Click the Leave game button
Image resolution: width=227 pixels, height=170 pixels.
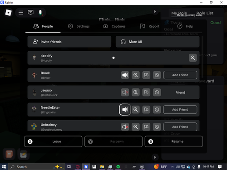53,141
